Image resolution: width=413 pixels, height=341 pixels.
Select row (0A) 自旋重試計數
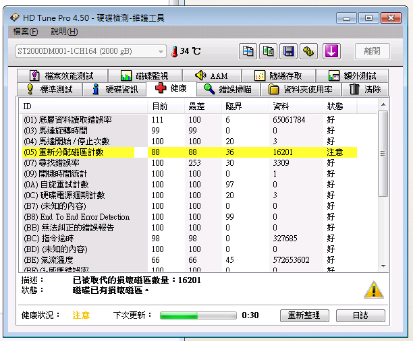click(x=189, y=185)
